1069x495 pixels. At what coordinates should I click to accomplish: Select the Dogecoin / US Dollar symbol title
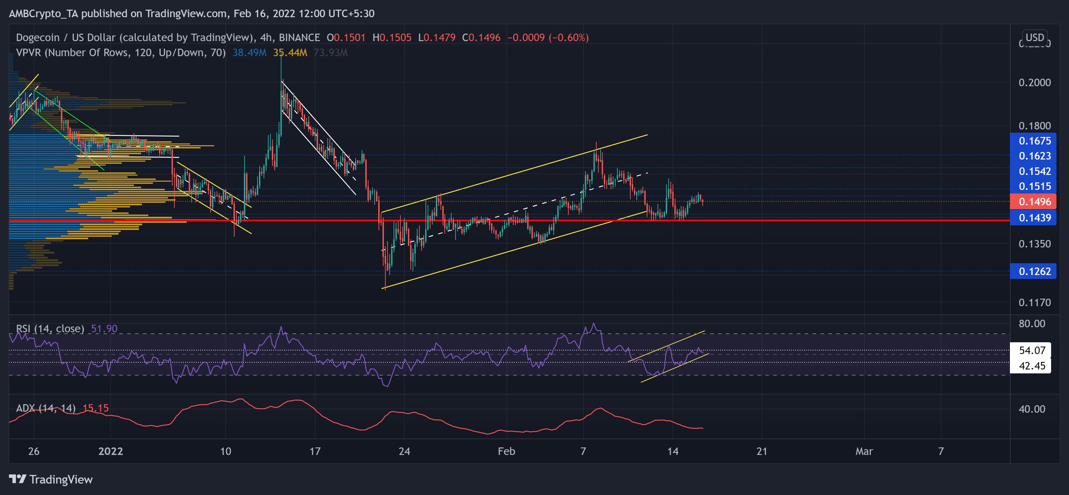[x=136, y=37]
